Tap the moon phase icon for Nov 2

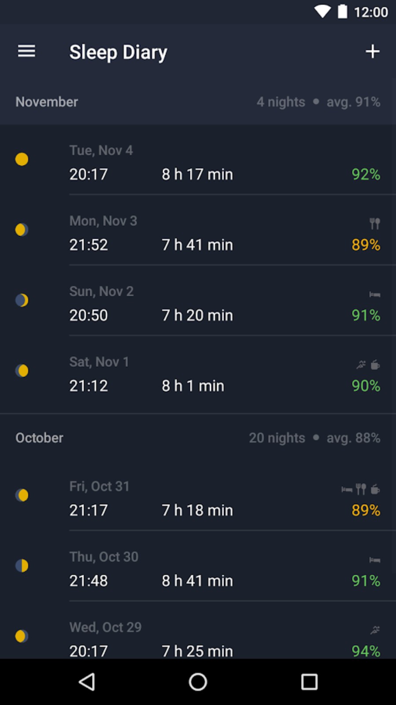(22, 300)
